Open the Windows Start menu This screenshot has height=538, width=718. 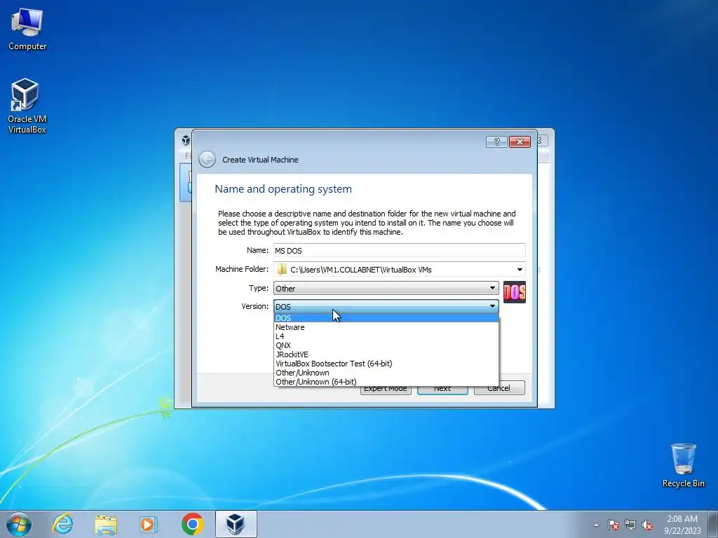point(19,524)
